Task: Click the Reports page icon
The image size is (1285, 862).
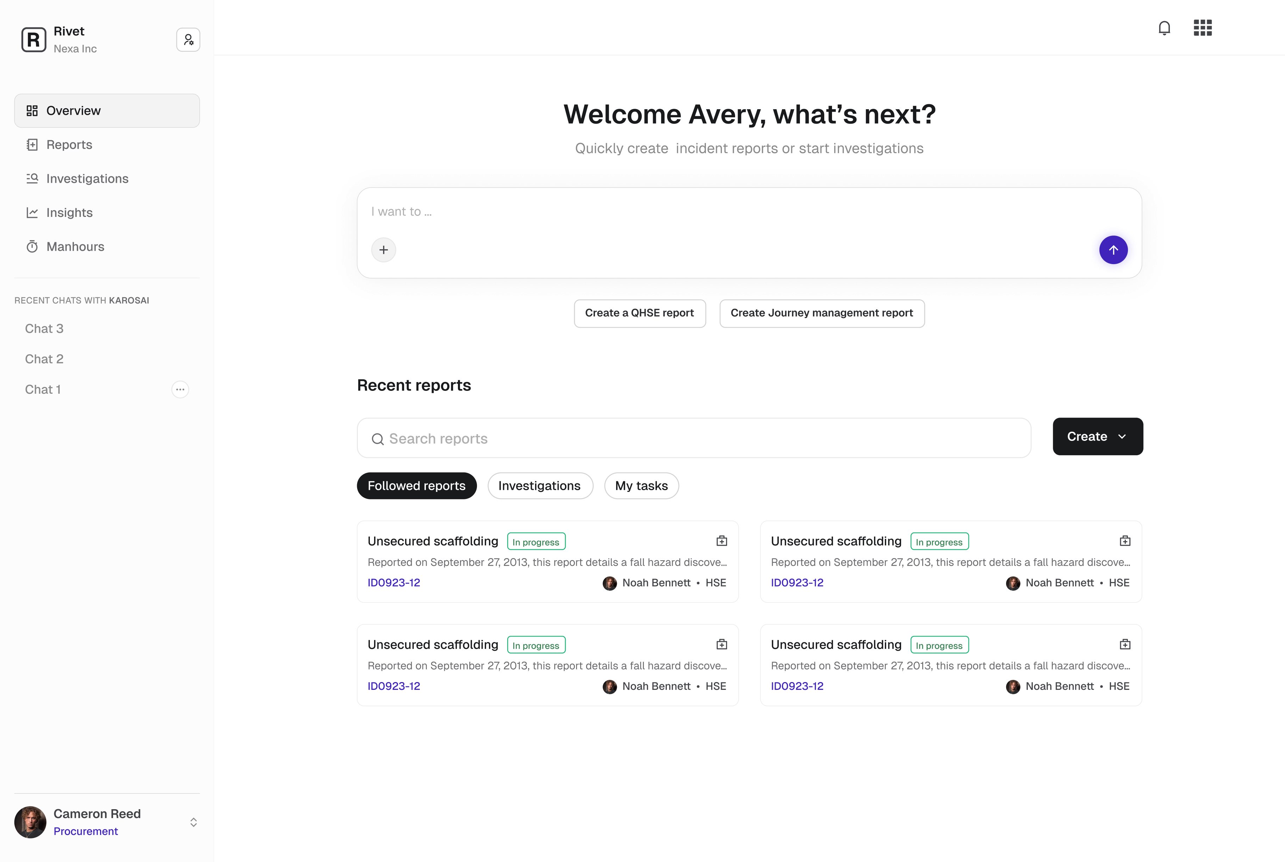Action: [32, 145]
